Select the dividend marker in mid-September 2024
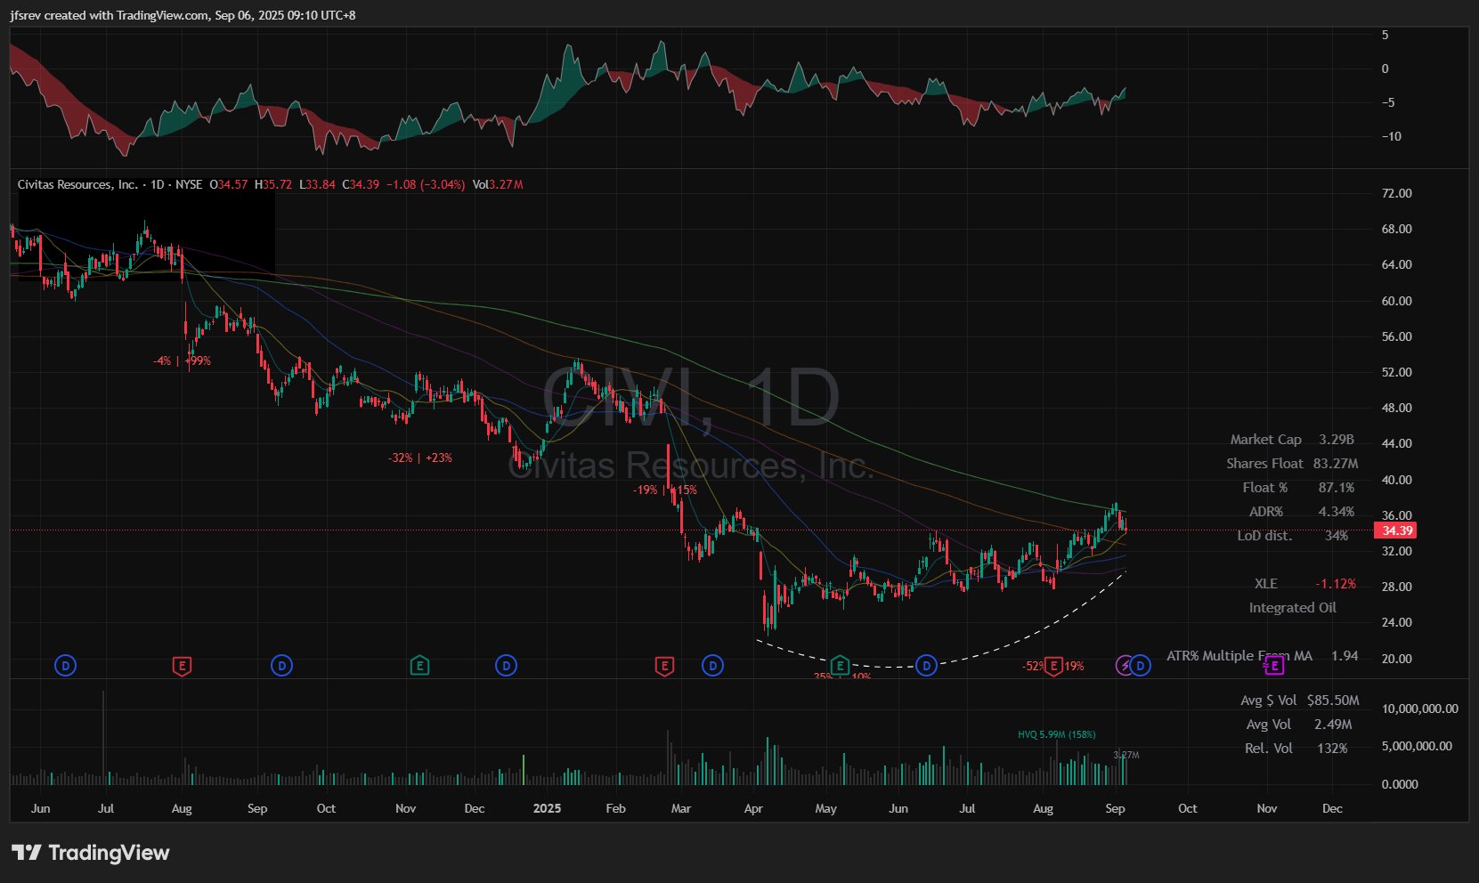This screenshot has width=1479, height=883. click(281, 665)
